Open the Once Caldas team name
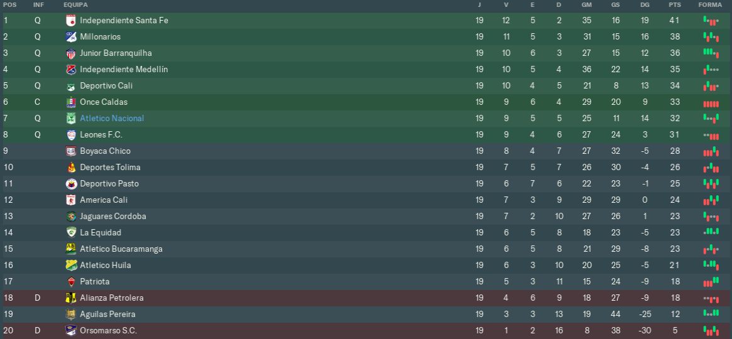Image resolution: width=732 pixels, height=339 pixels. coord(104,102)
